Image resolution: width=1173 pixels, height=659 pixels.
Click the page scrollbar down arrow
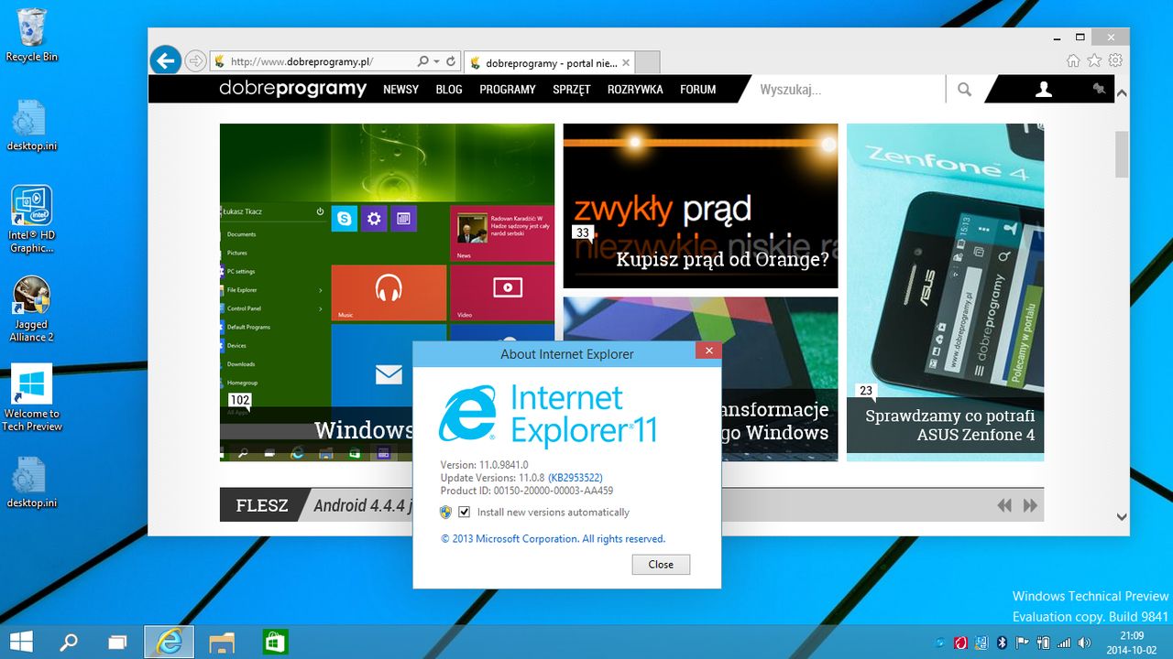pyautogui.click(x=1122, y=517)
